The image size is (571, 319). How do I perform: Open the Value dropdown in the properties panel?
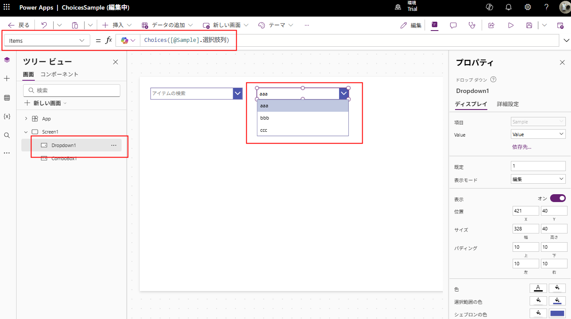coord(538,134)
